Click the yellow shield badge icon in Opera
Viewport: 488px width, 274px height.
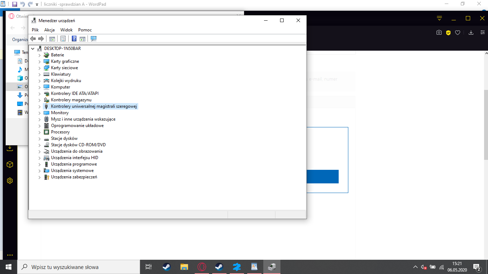point(448,32)
